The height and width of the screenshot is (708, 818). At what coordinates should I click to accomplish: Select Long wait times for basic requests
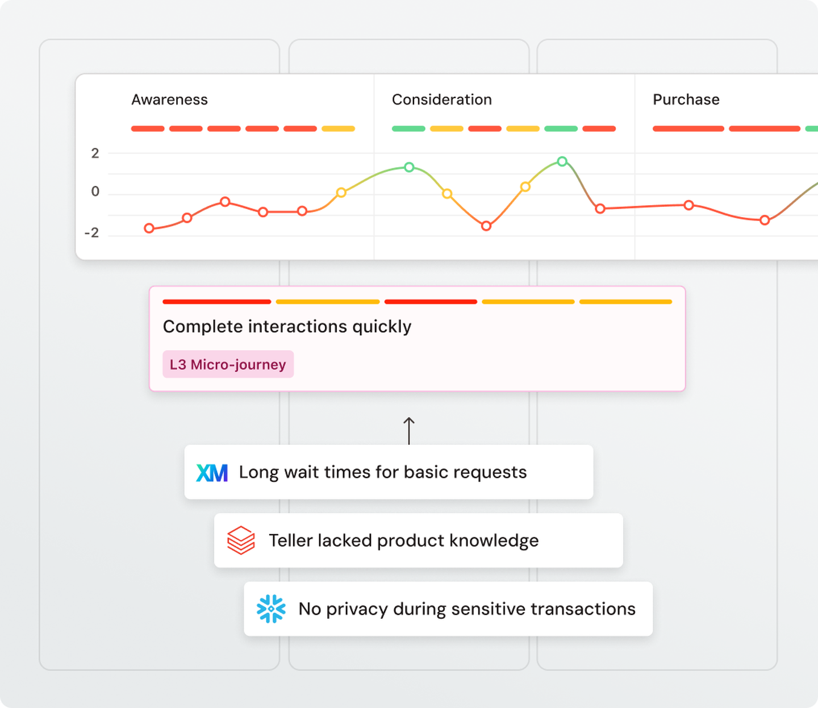(x=383, y=472)
